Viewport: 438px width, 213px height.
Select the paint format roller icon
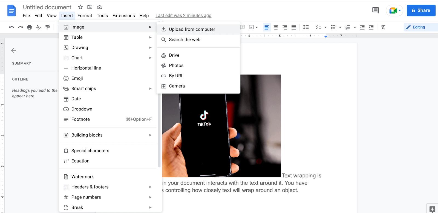[48, 27]
